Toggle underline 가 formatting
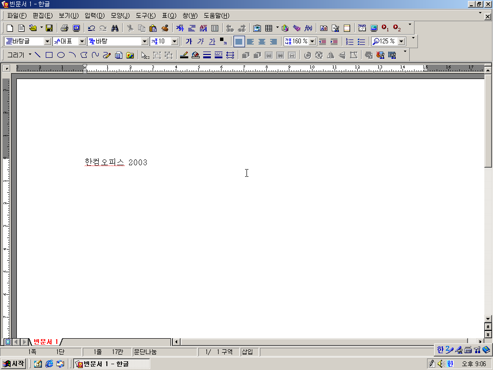This screenshot has height=370, width=493. [x=212, y=41]
